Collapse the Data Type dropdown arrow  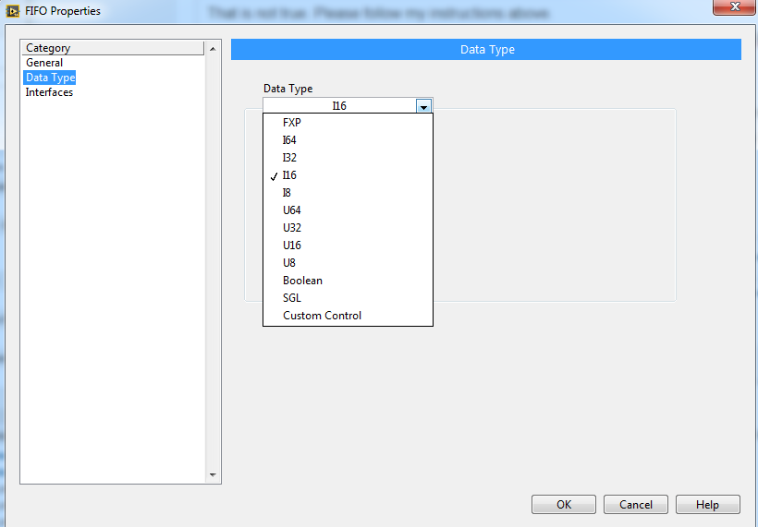(x=423, y=106)
